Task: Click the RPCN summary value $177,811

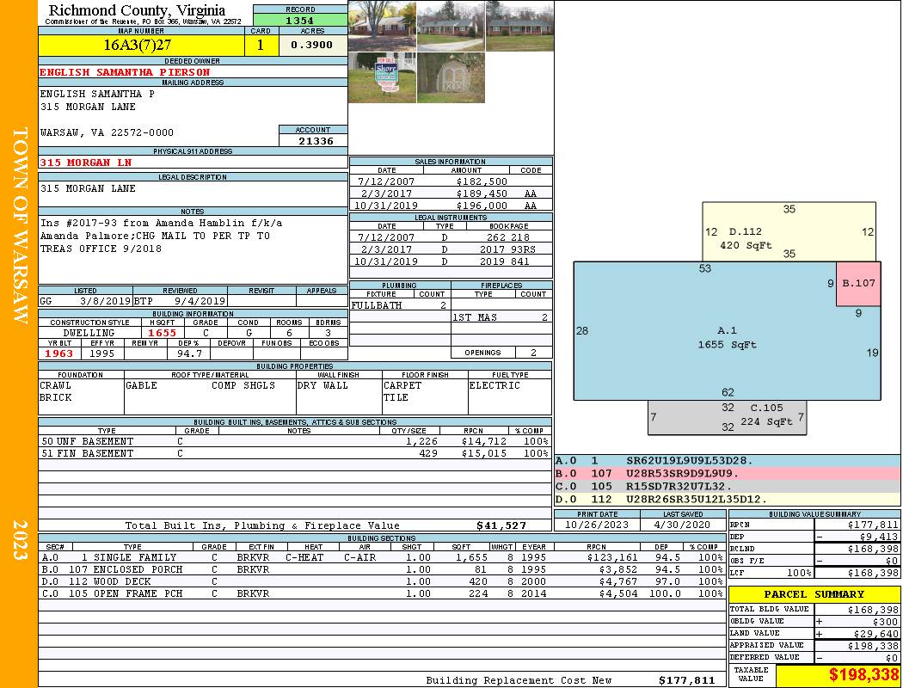Action: tap(873, 525)
